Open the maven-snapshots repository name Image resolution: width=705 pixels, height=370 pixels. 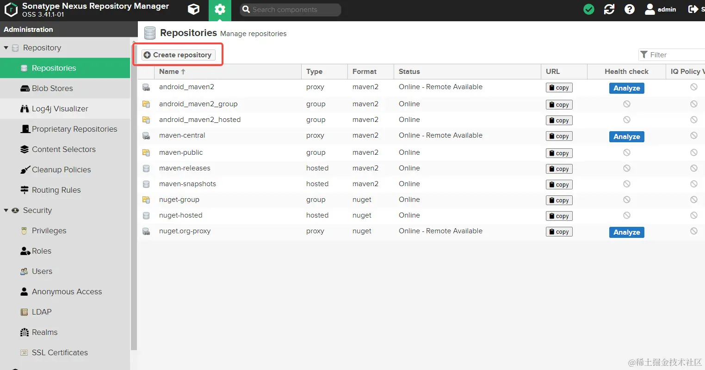(x=187, y=184)
